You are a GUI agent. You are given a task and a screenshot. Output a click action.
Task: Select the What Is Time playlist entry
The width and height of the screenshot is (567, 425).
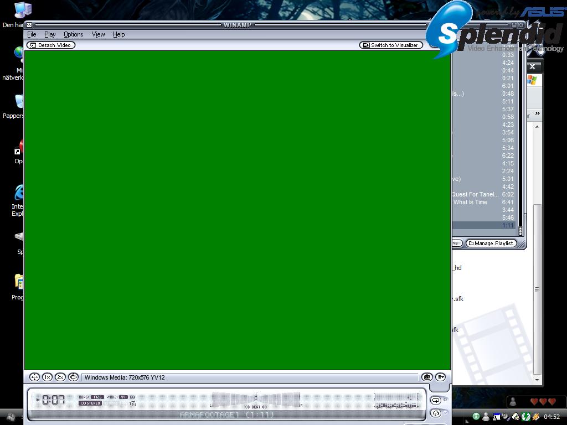coord(484,203)
